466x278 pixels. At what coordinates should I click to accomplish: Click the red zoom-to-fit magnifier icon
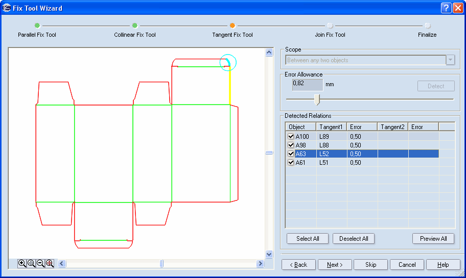(x=50, y=263)
